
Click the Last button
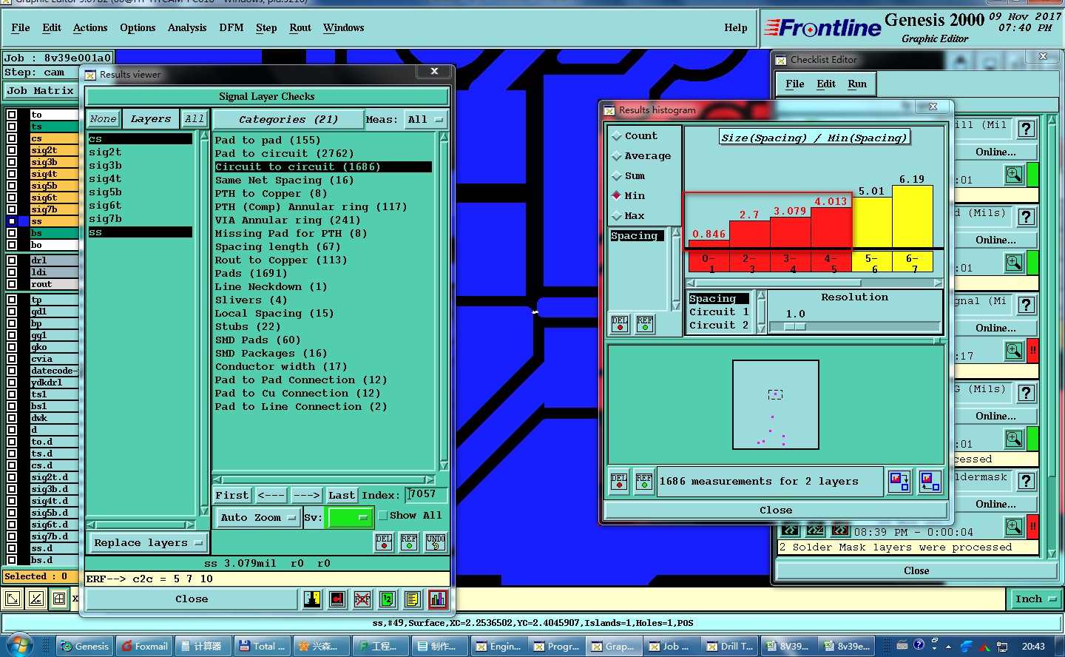(342, 496)
